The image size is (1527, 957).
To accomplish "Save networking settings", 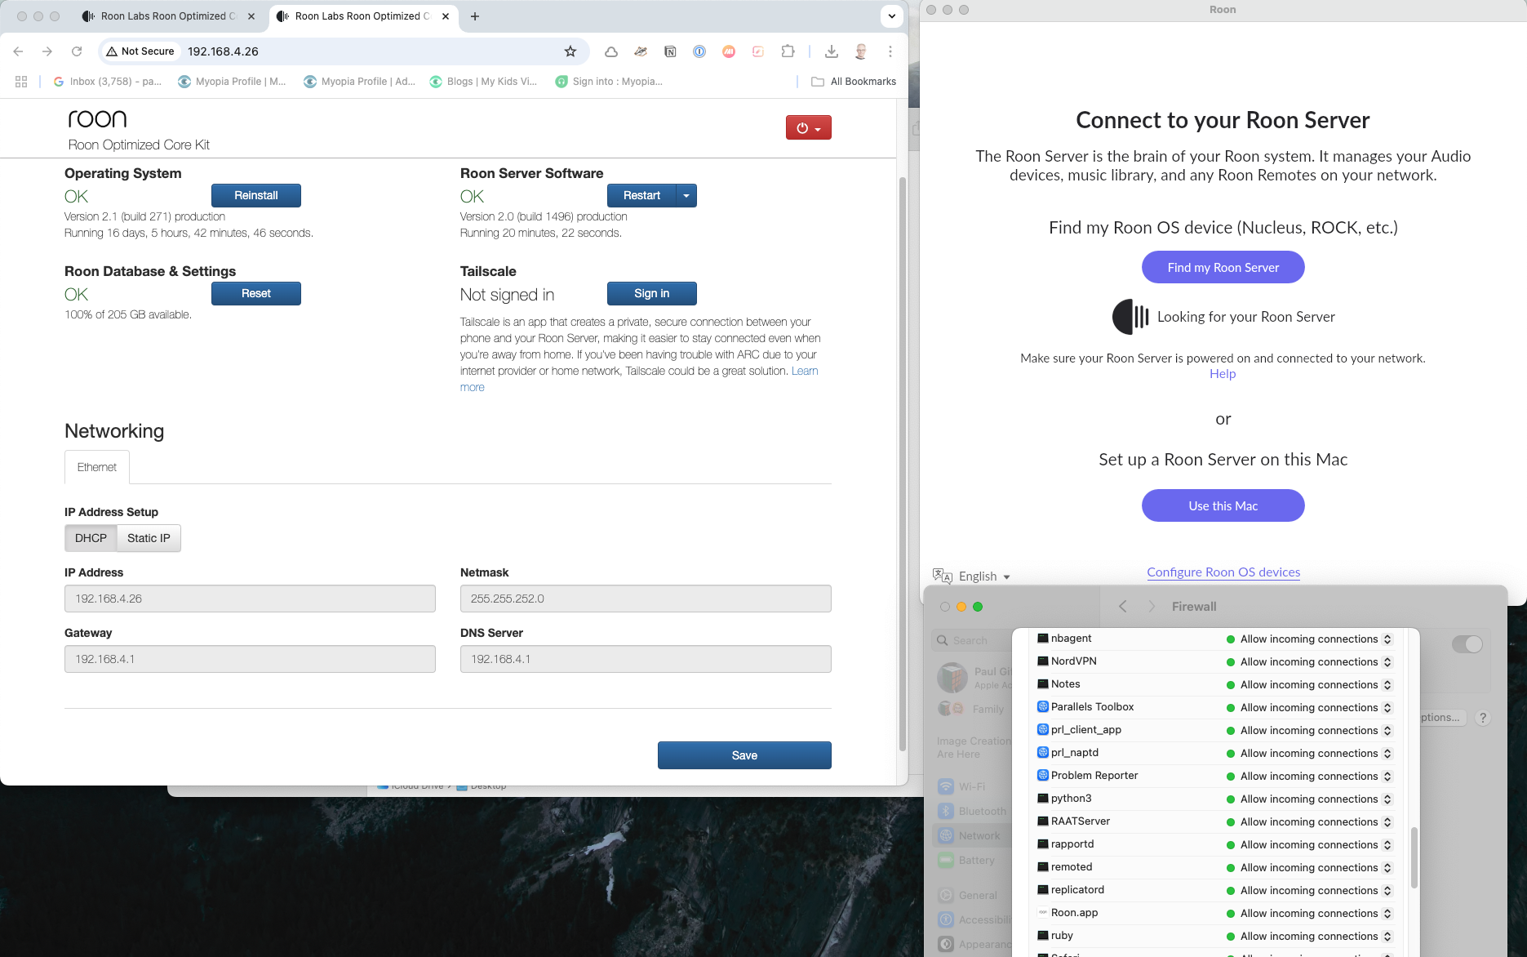I will [744, 755].
